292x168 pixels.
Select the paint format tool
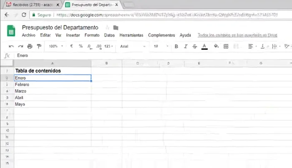pyautogui.click(x=39, y=46)
